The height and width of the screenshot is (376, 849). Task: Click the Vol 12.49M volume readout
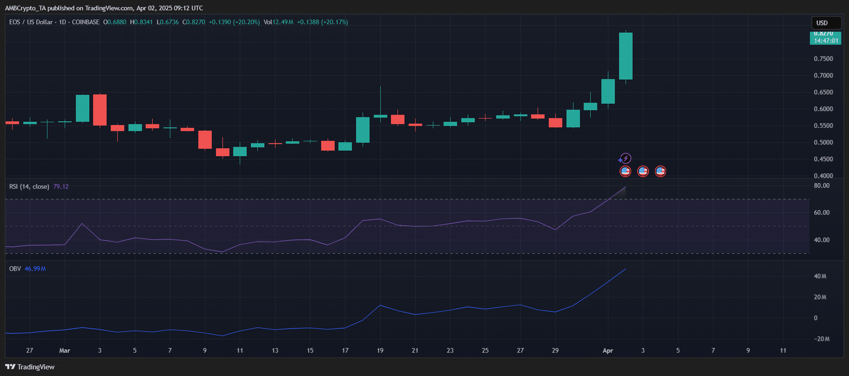point(279,22)
